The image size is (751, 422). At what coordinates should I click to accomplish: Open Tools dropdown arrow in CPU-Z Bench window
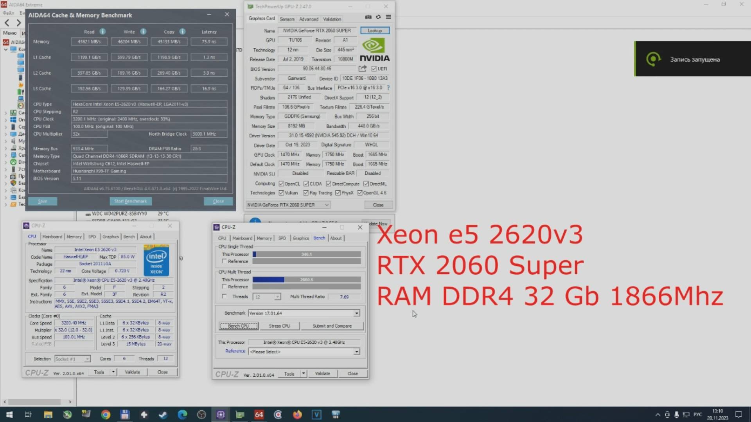point(303,374)
